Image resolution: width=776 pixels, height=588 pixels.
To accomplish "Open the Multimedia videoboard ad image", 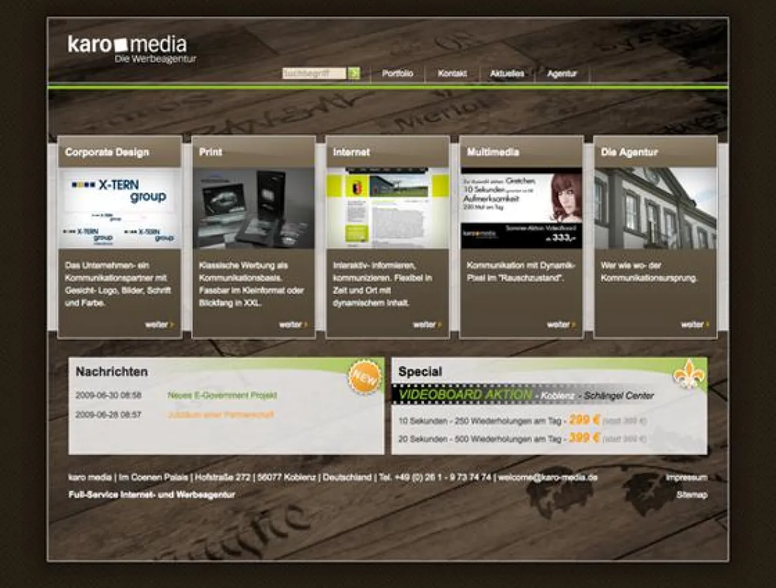I will tap(521, 208).
